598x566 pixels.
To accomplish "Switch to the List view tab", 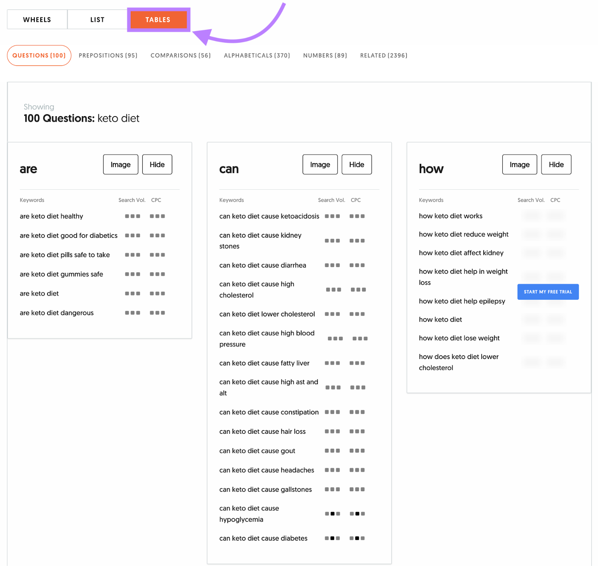I will point(97,19).
